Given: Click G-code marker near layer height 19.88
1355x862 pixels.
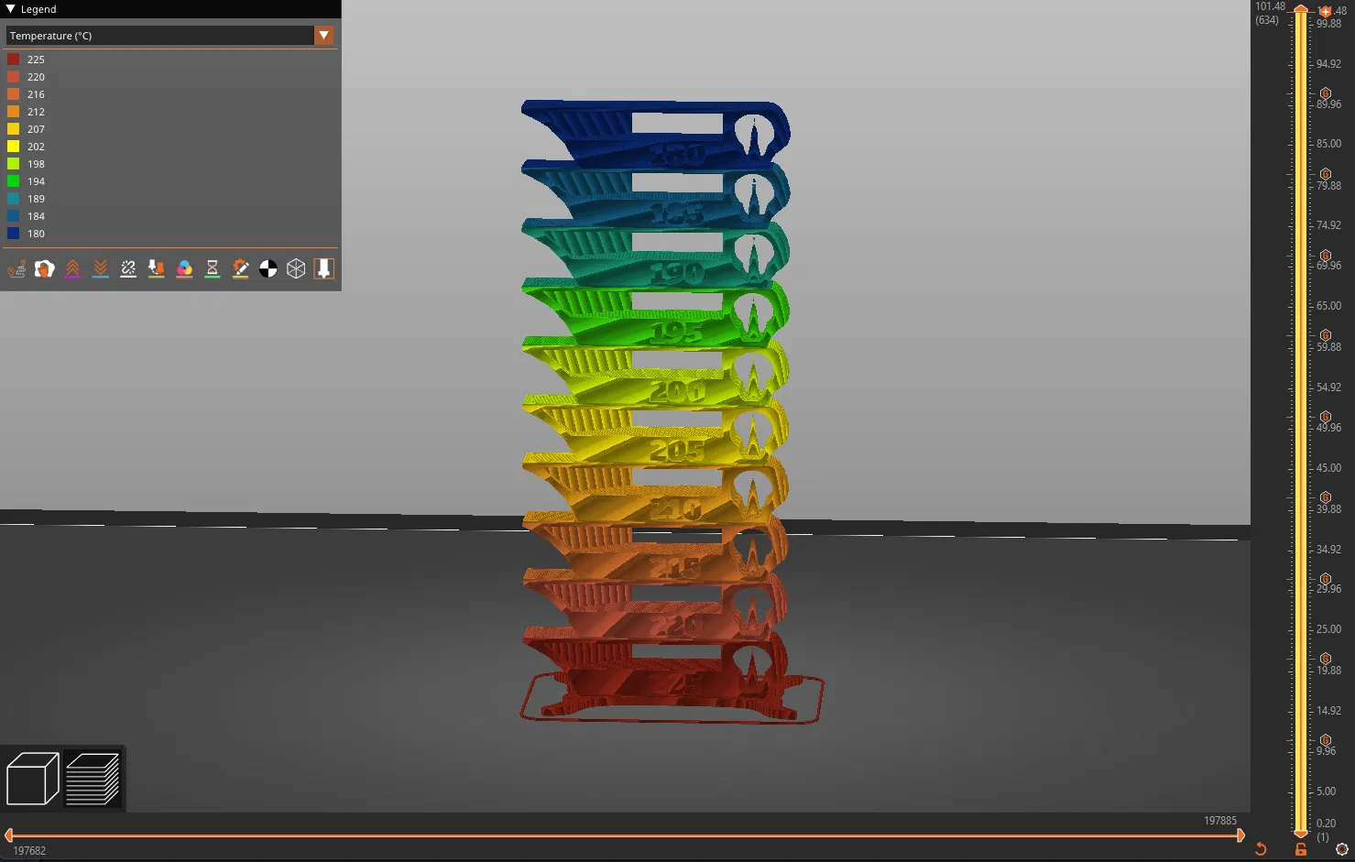Looking at the screenshot, I should pos(1326,659).
